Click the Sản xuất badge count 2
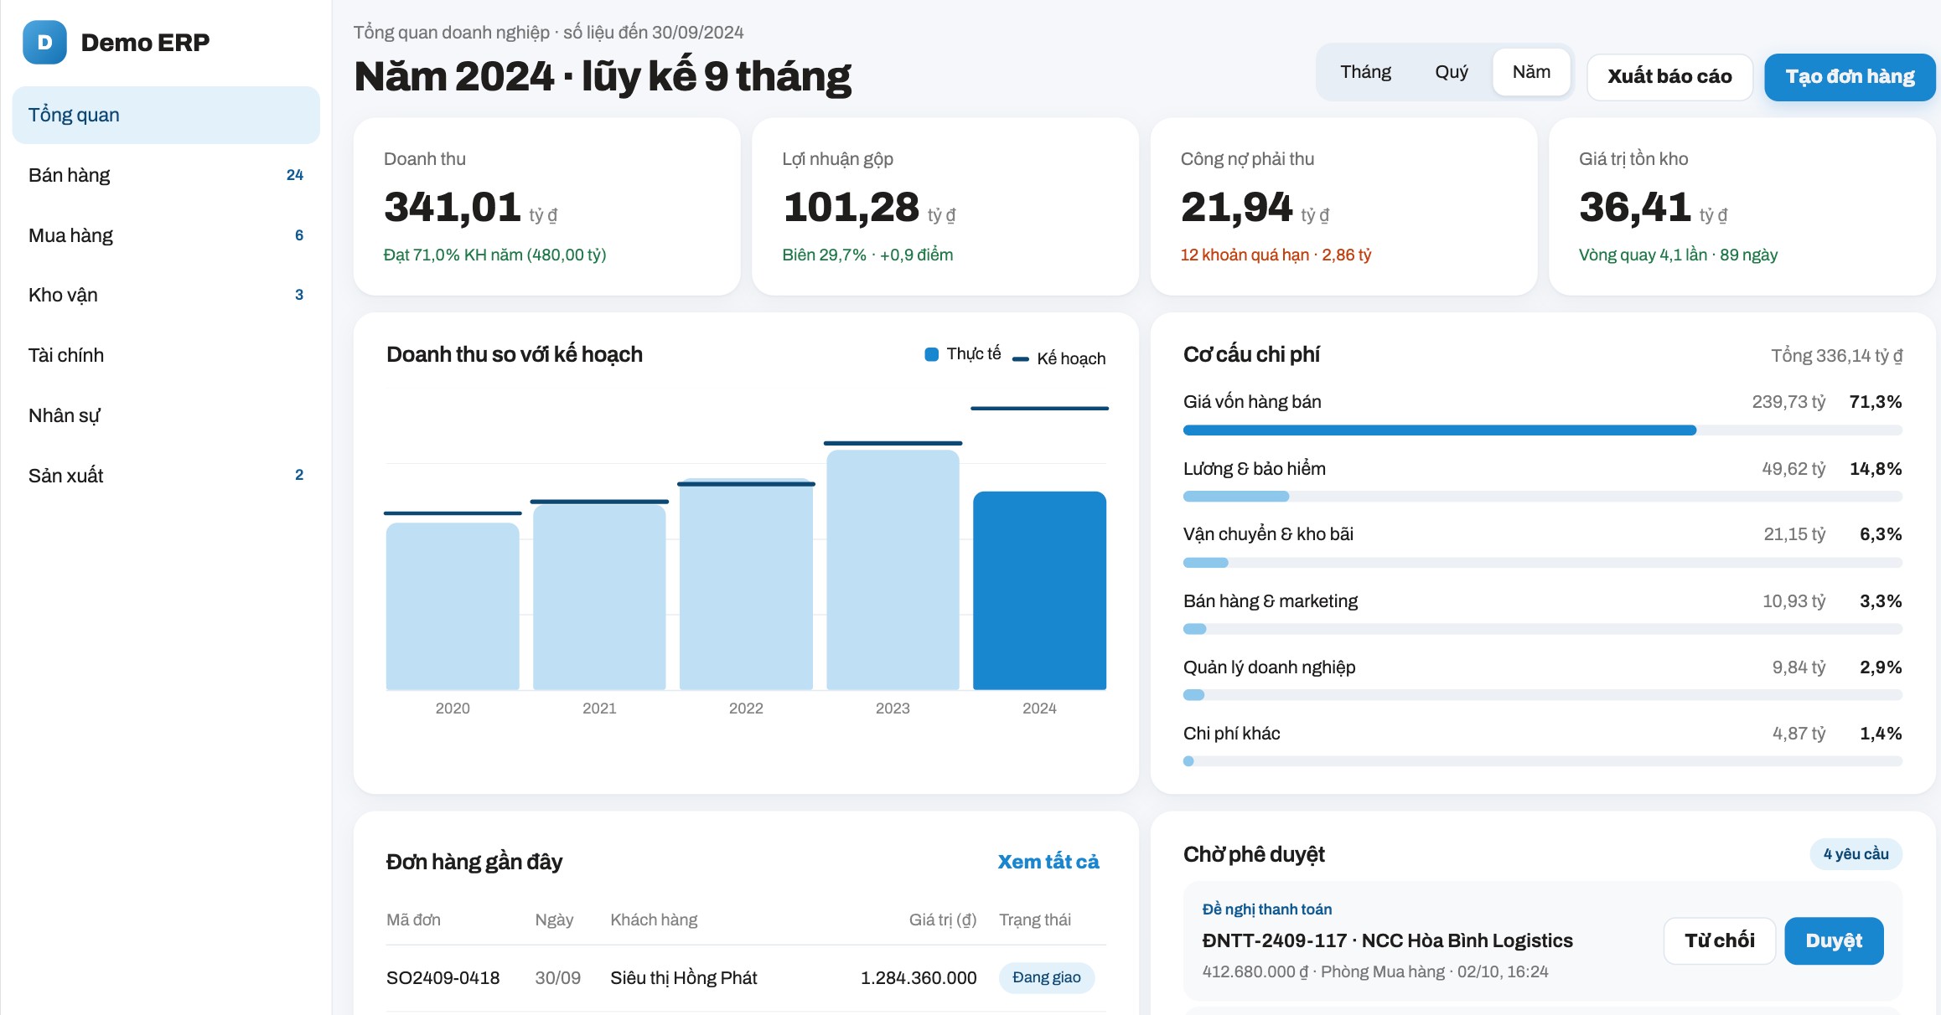1941x1015 pixels. coord(299,475)
